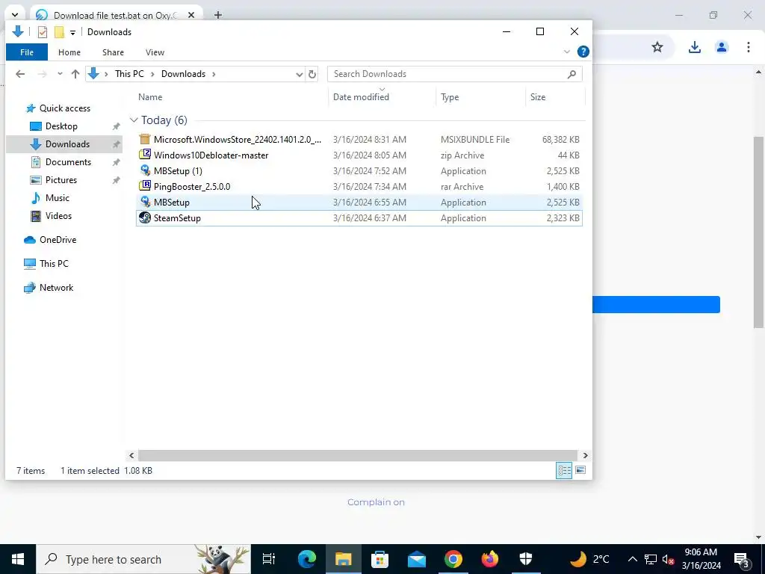Image resolution: width=765 pixels, height=574 pixels.
Task: Open the notification center icon
Action: [x=742, y=560]
